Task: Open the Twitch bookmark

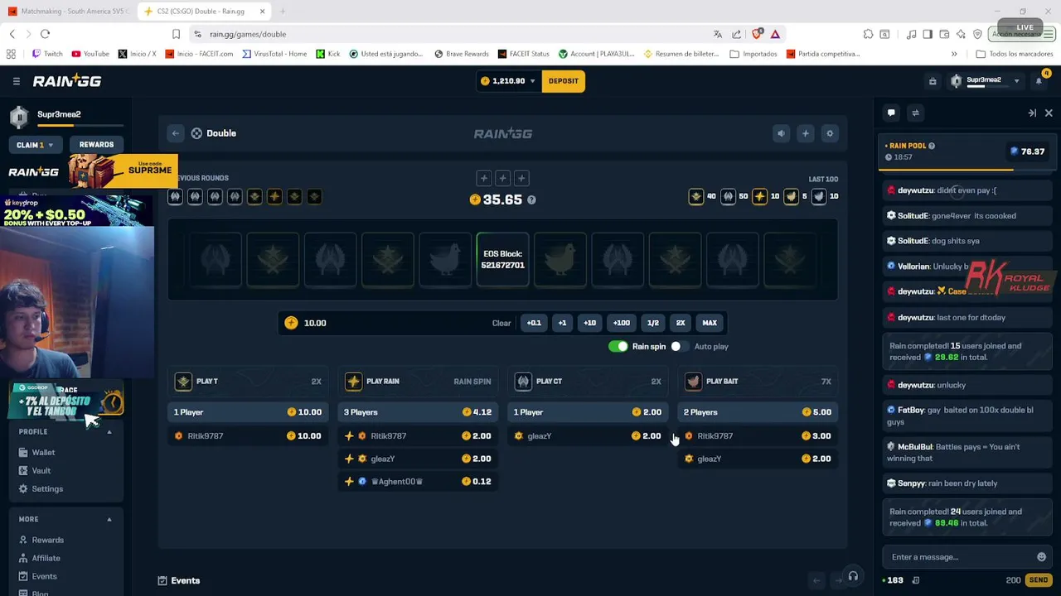Action: click(x=47, y=54)
